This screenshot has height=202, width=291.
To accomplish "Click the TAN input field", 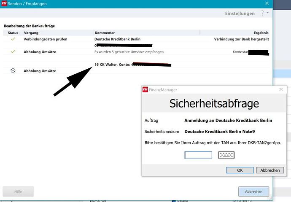I will (198, 155).
